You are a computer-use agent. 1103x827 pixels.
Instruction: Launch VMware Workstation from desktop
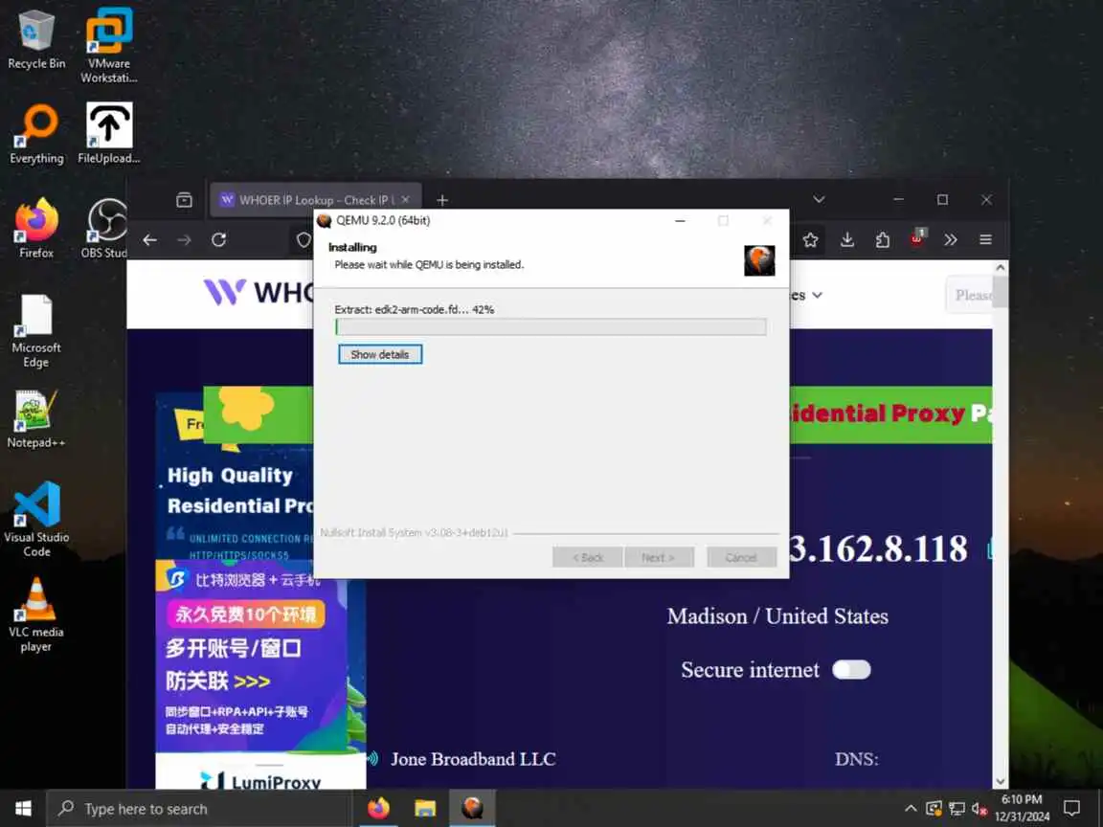[108, 45]
